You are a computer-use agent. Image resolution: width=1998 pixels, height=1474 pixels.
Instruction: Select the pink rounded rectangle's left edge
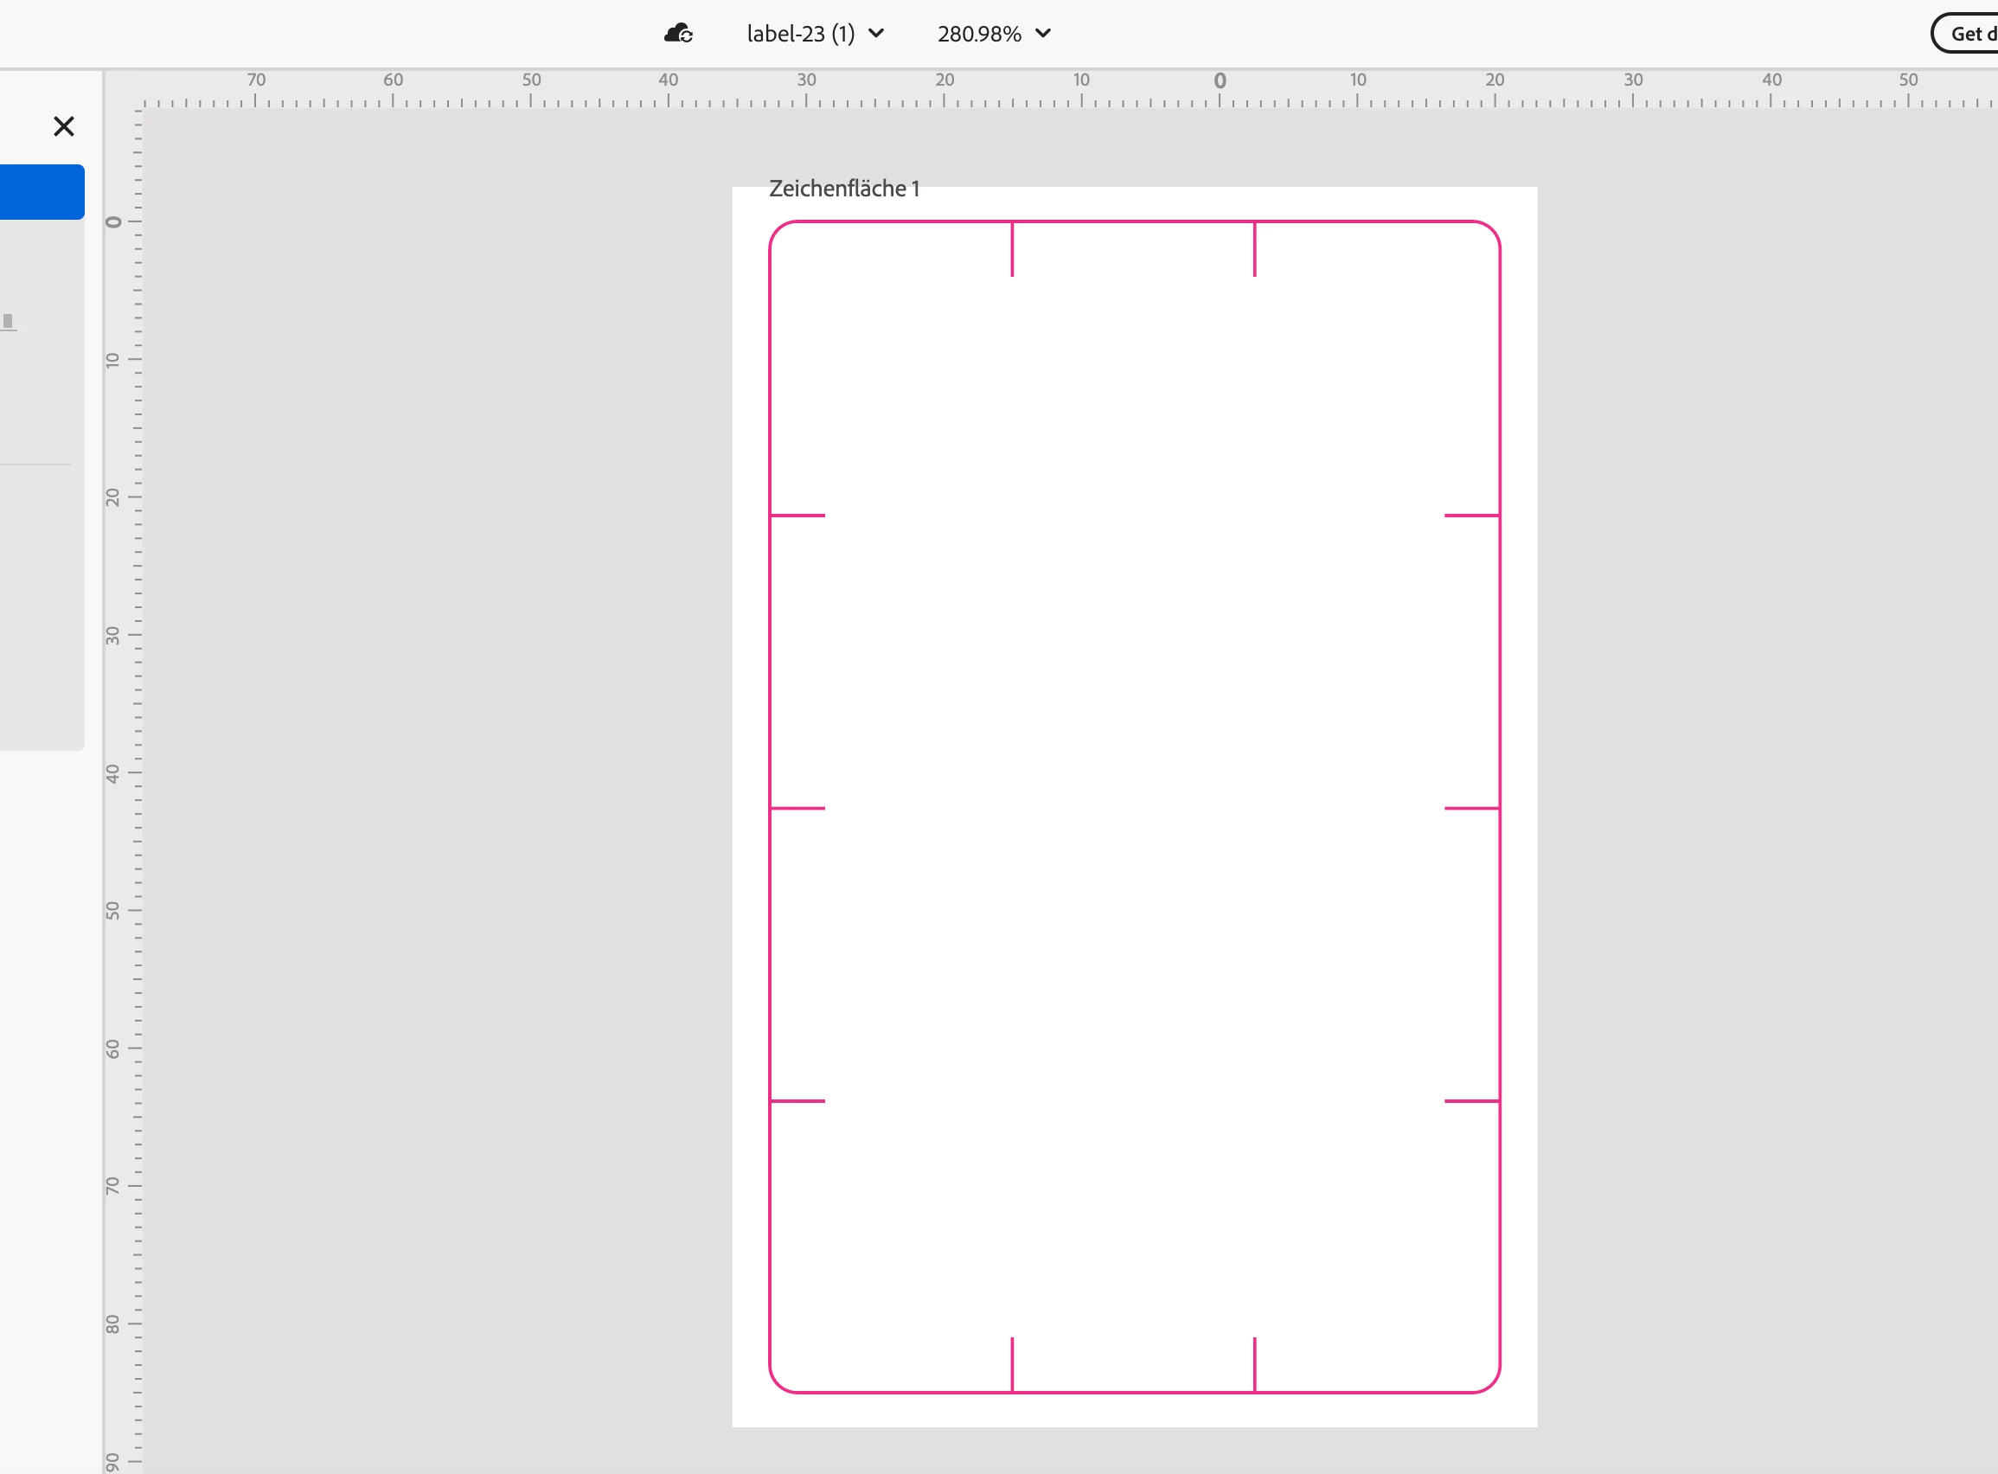[770, 660]
